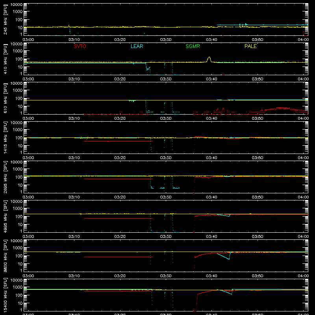
Task: Click the 1000 tick of the 2695 MHz plot
Action: 18,169
